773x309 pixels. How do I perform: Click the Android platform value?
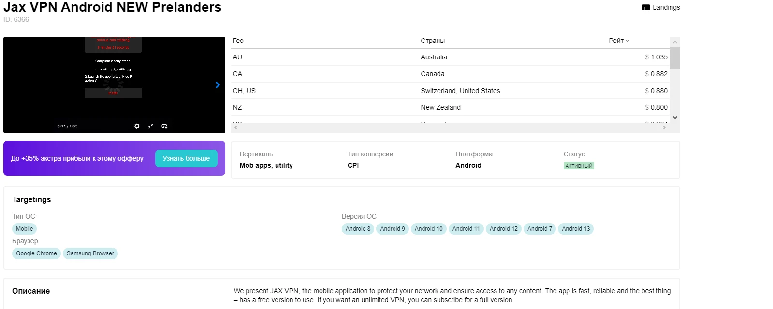coord(468,165)
